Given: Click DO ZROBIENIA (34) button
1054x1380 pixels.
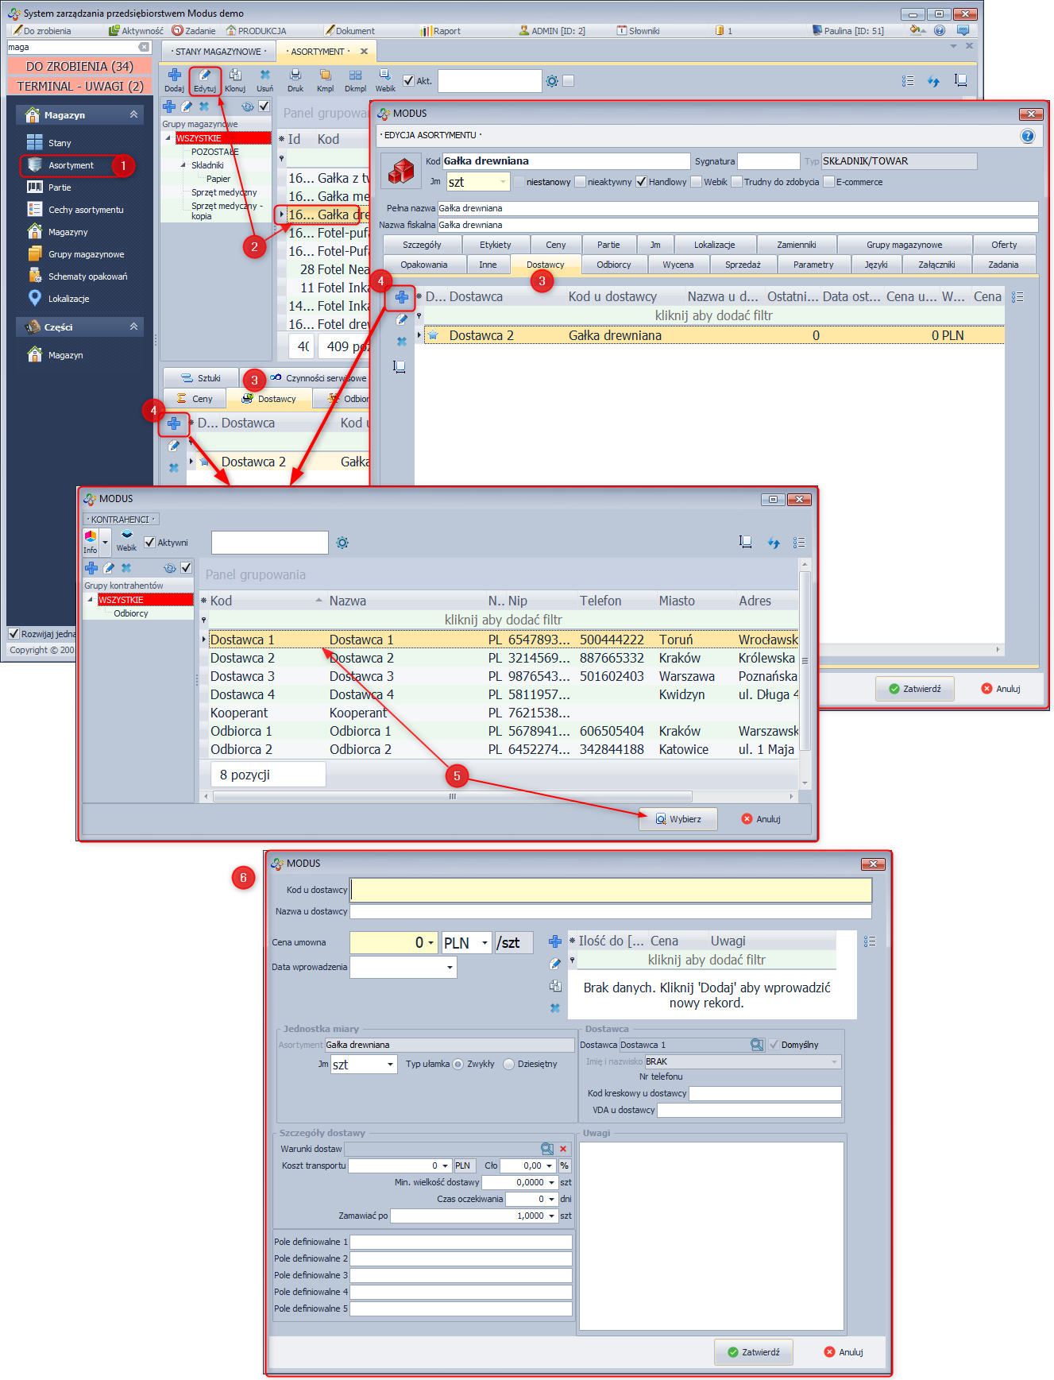Looking at the screenshot, I should click(x=79, y=67).
